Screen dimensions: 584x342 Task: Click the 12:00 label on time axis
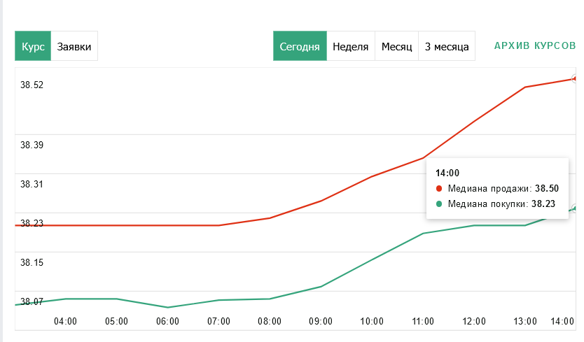(x=474, y=322)
